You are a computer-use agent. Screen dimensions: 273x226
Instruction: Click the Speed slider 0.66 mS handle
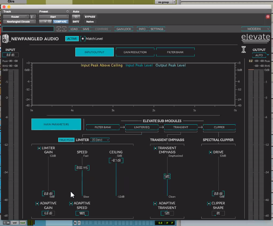point(82,168)
